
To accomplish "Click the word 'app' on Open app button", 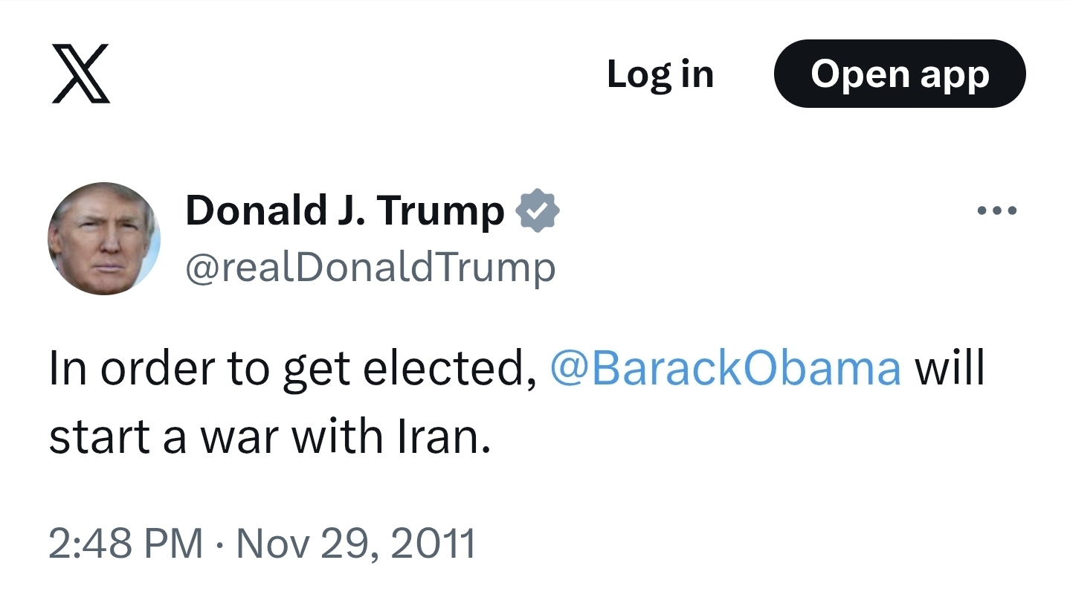I will point(954,75).
